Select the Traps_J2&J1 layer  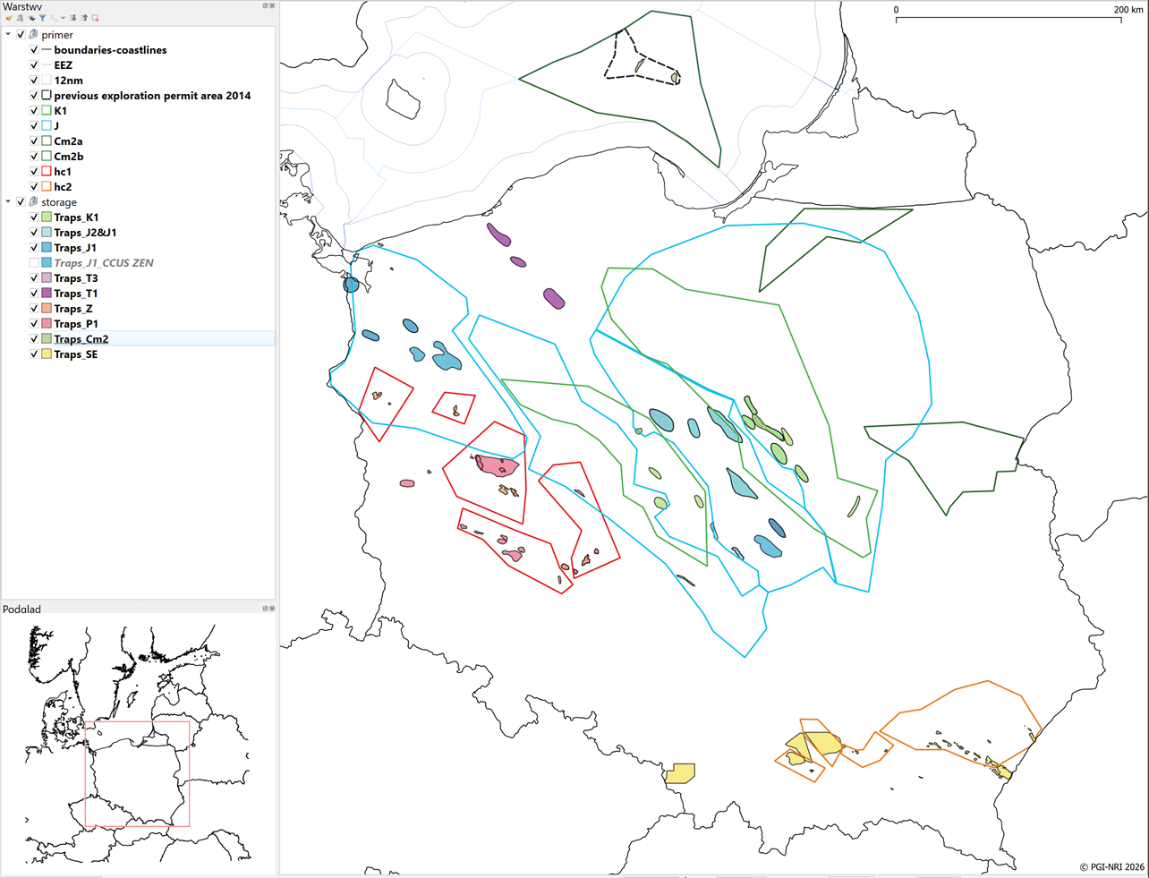(85, 233)
